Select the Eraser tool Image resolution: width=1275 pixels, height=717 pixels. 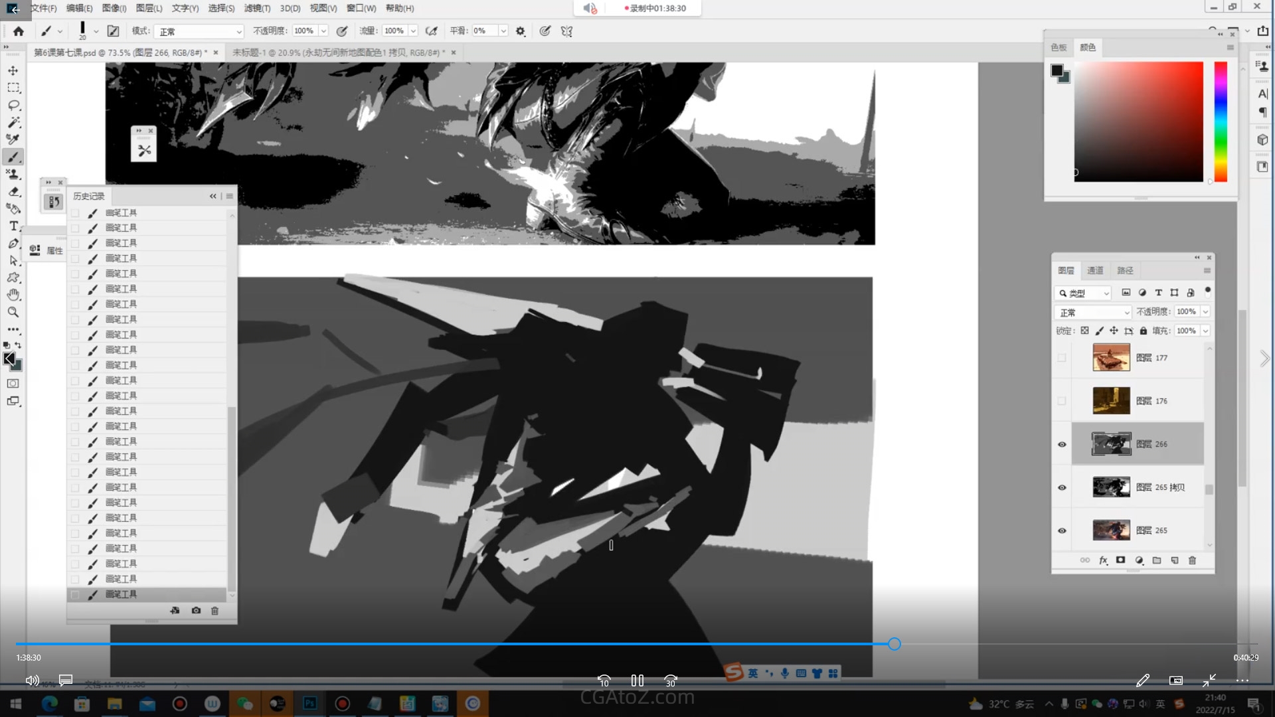click(x=13, y=191)
